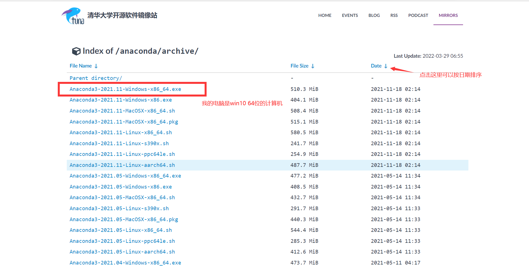Click the File Name column header
The height and width of the screenshot is (269, 529).
pyautogui.click(x=81, y=66)
